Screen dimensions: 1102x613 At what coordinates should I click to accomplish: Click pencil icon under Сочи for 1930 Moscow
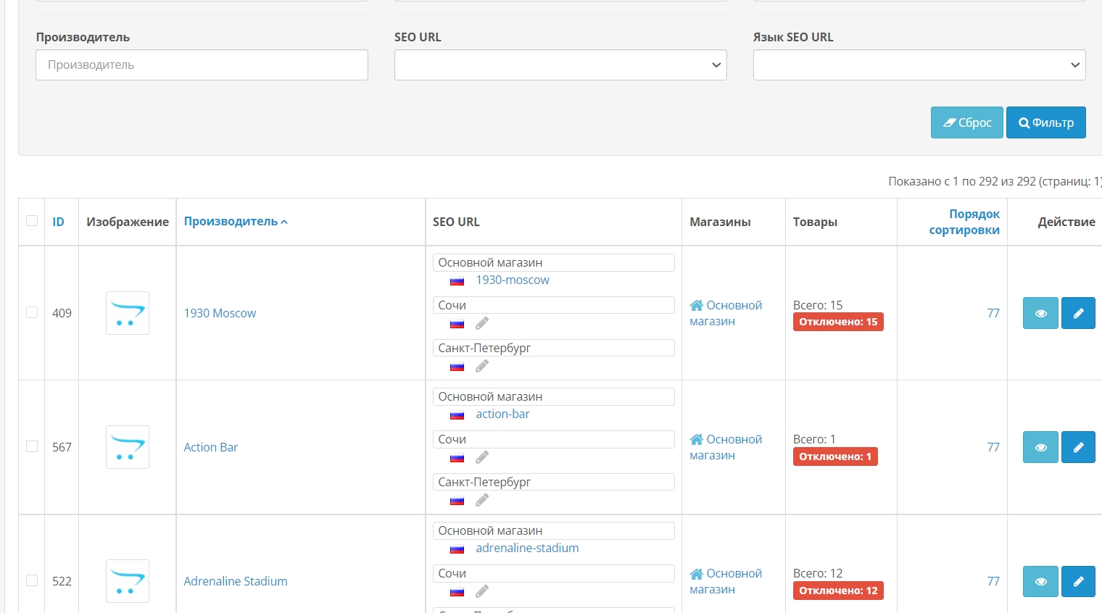point(482,323)
